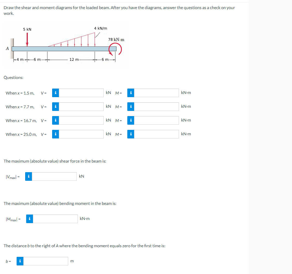Click info icon beside V at x = 25.0 m
Image resolution: width=292 pixels, height=274 pixels.
point(55,134)
